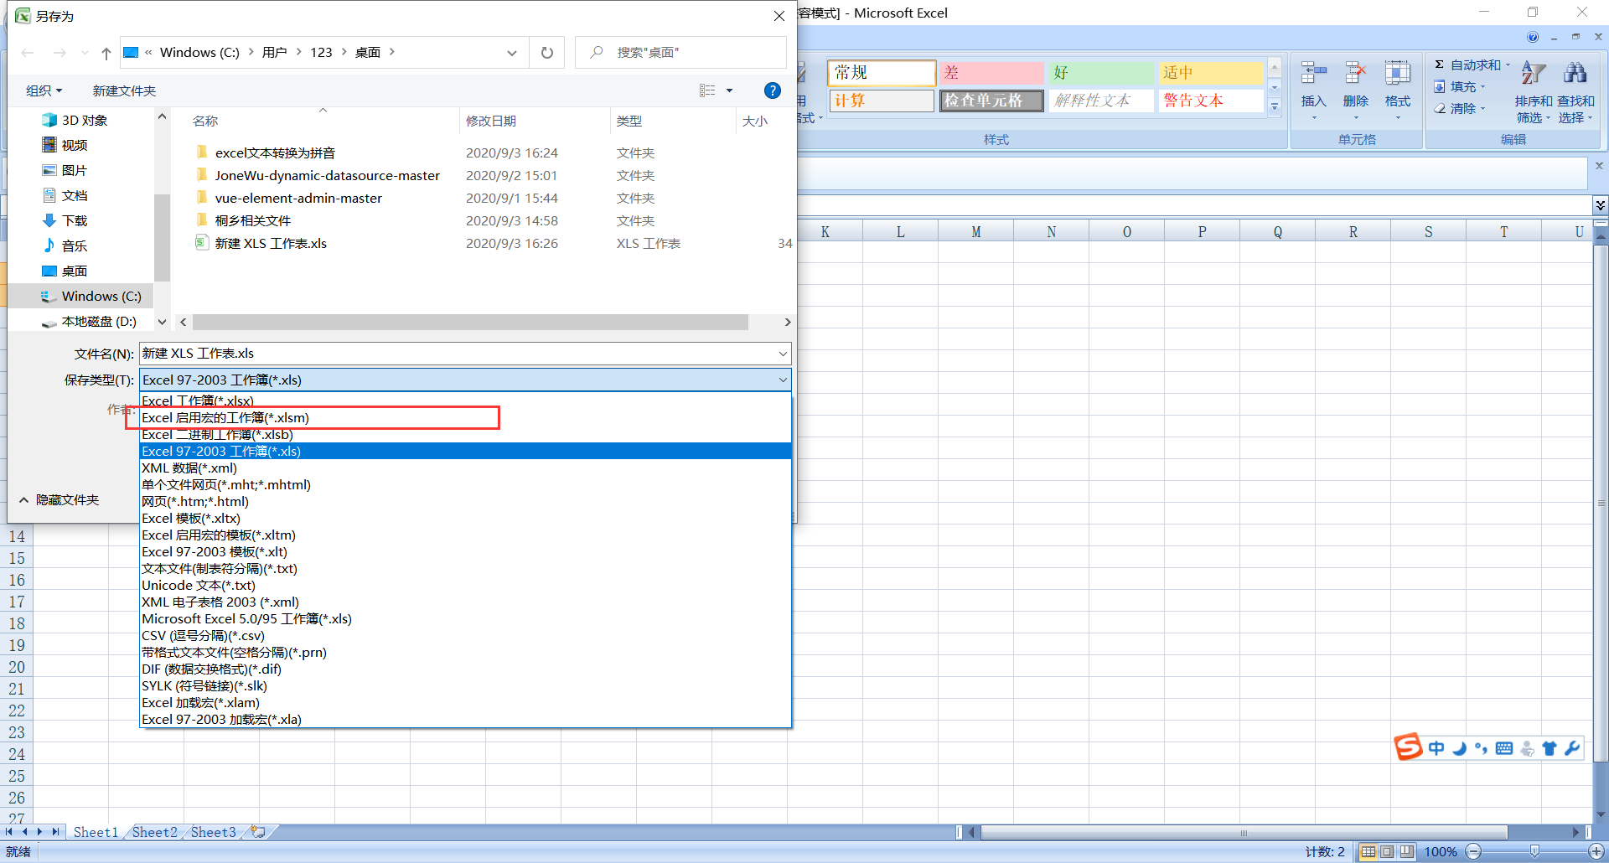Select 下载 in navigation tree

[x=74, y=220]
